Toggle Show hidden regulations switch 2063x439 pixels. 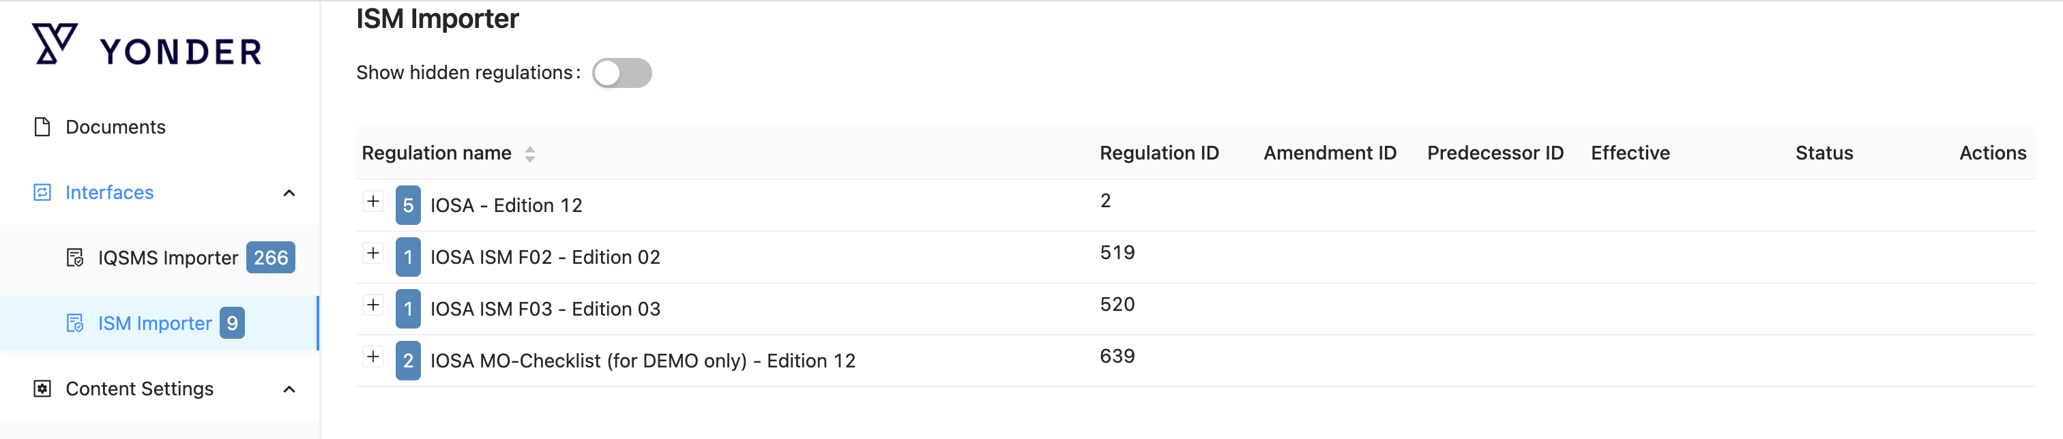(x=621, y=73)
